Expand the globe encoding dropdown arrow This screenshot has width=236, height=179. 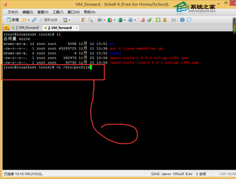point(125,20)
